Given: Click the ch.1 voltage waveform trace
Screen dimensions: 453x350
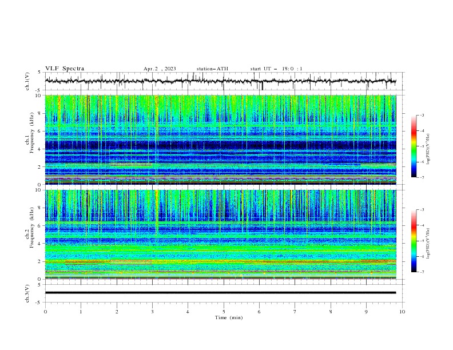Looking at the screenshot, I should [x=221, y=81].
